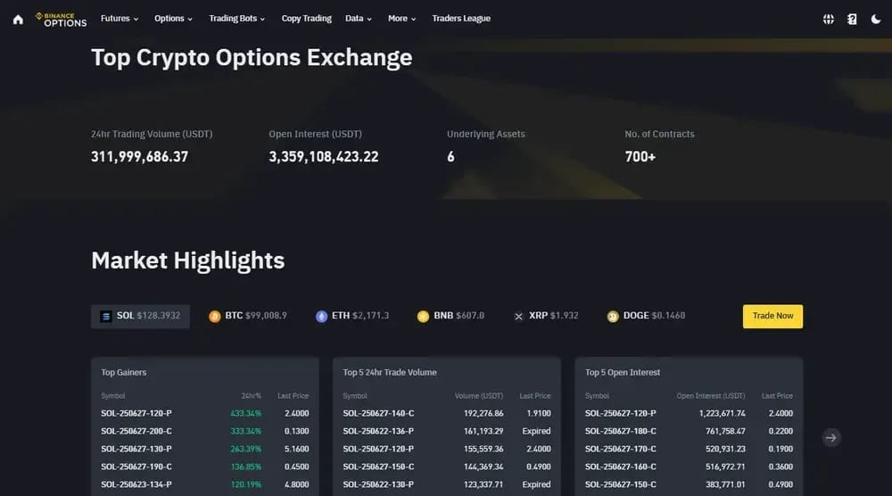Open Copy Trading page
This screenshot has height=496, width=892.
[306, 18]
